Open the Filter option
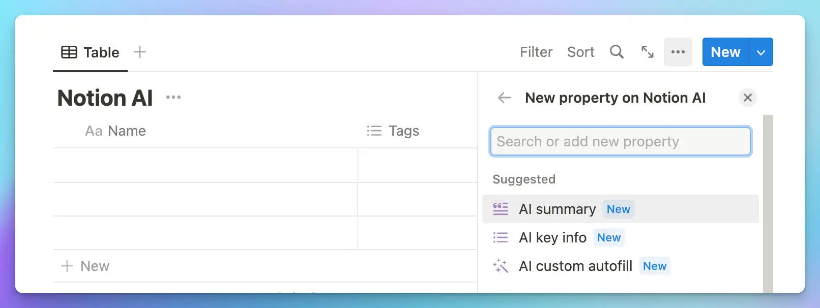The width and height of the screenshot is (820, 308). 536,52
